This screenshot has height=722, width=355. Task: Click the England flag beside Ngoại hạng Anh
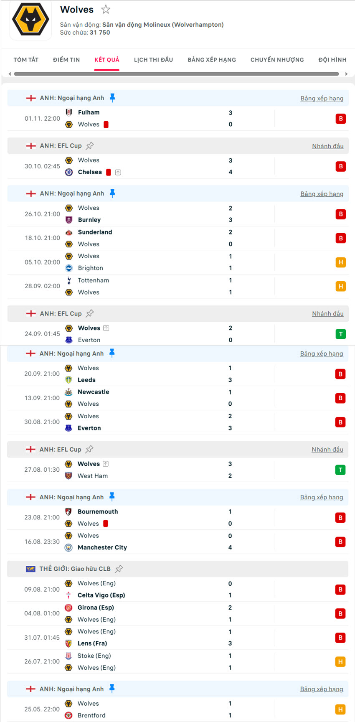[x=30, y=98]
